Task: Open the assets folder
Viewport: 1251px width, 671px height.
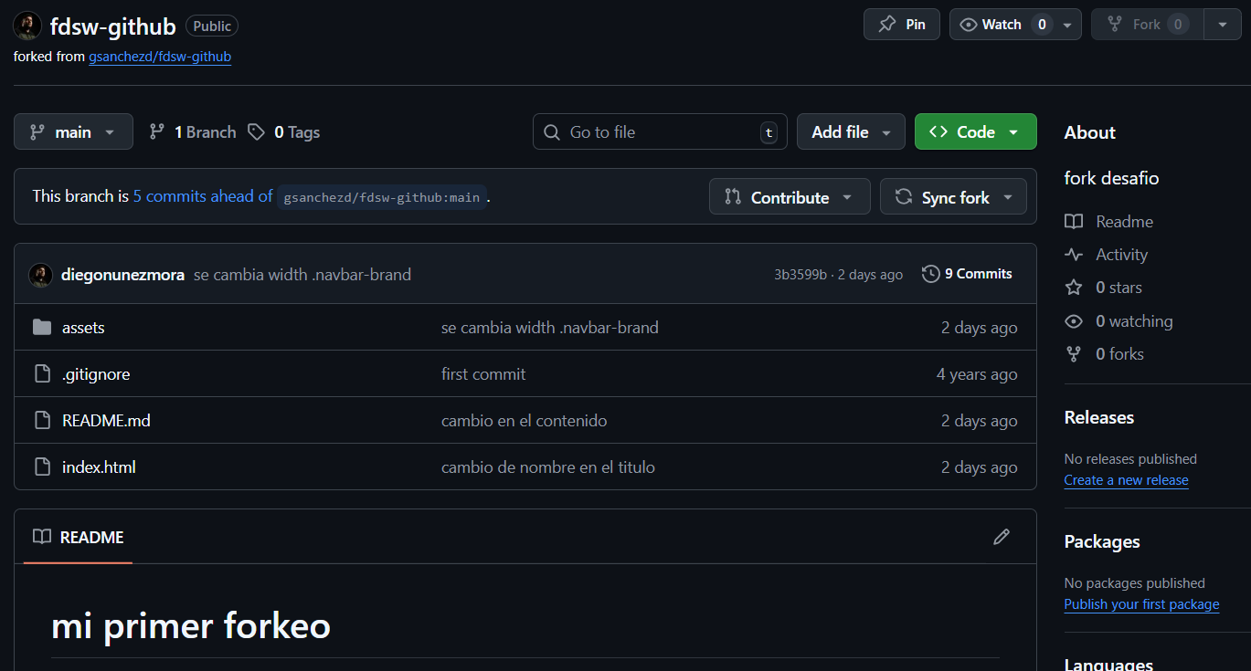Action: point(83,328)
